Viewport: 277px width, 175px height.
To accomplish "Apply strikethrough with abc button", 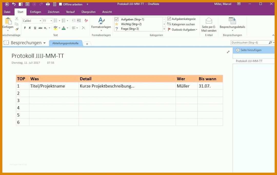I will pyautogui.click(x=40, y=28).
